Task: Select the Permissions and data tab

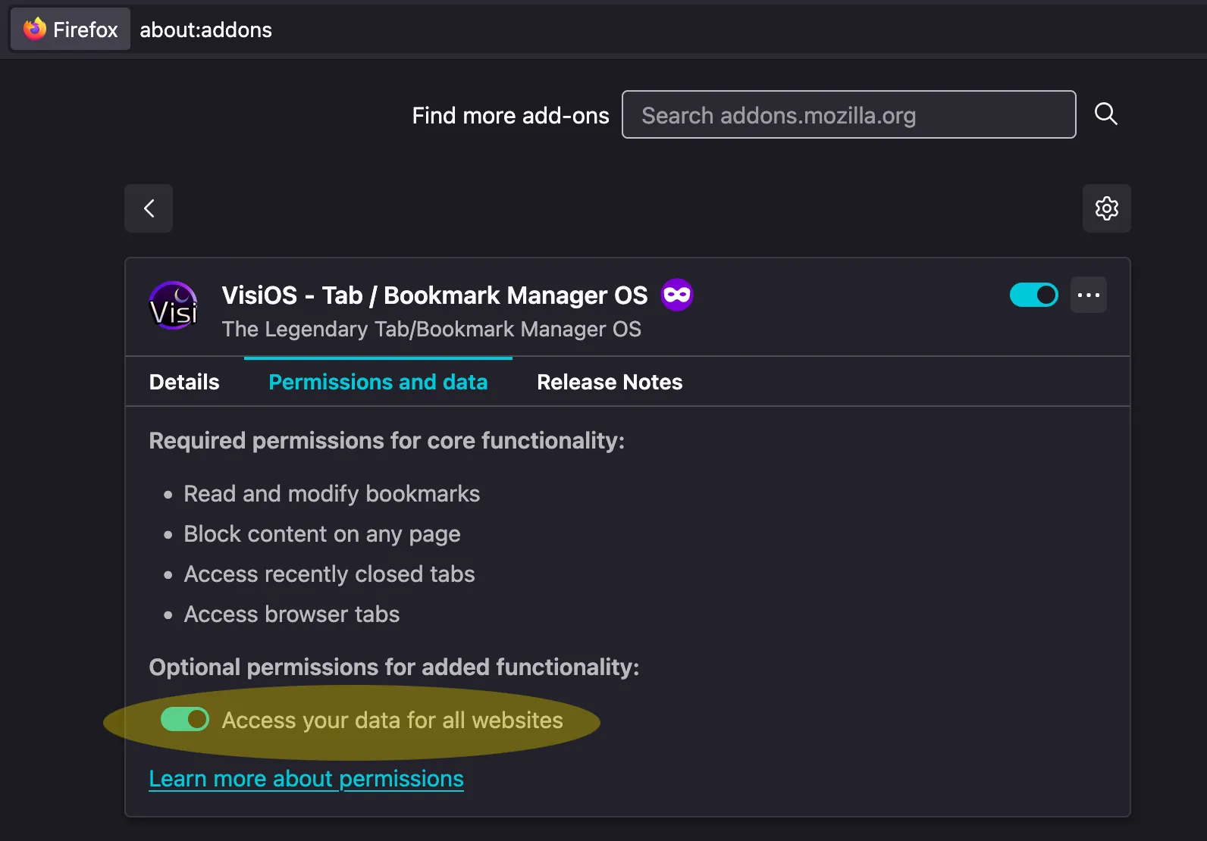Action: coord(378,382)
